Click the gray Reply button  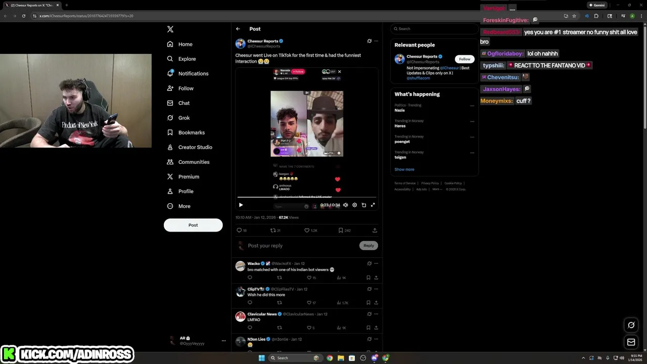point(368,246)
